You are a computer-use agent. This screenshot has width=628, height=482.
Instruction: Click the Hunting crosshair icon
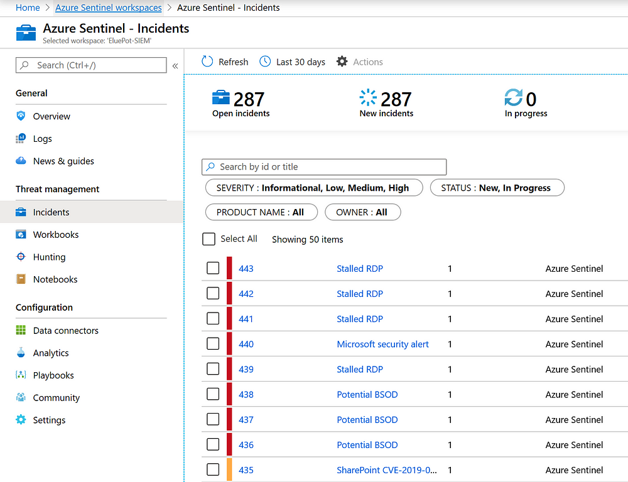click(21, 257)
